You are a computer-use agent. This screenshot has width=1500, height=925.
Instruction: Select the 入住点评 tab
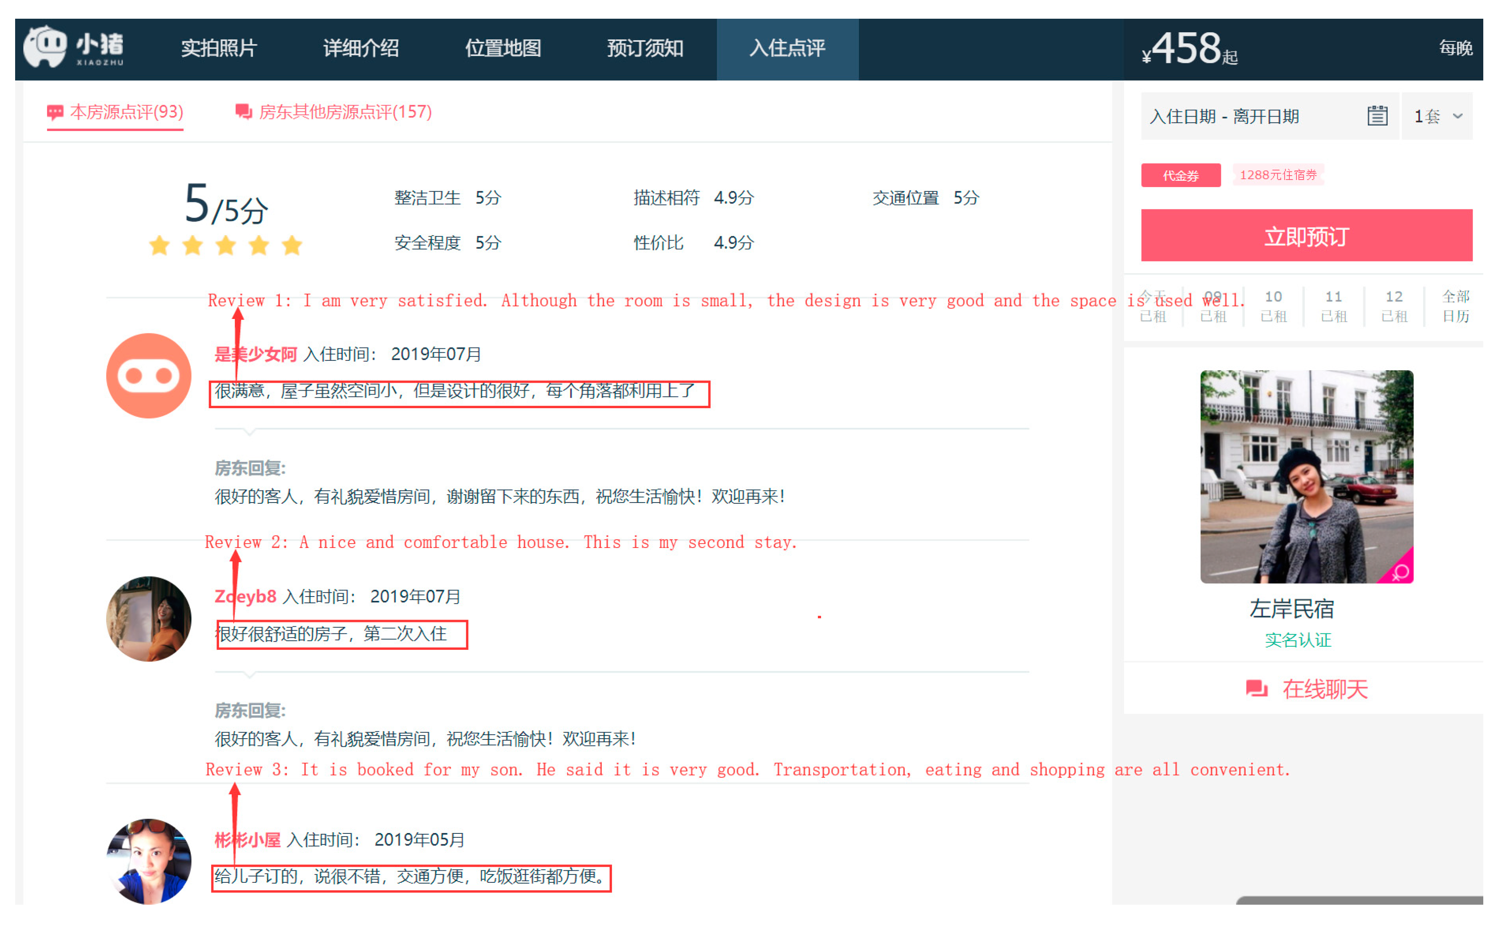point(787,48)
